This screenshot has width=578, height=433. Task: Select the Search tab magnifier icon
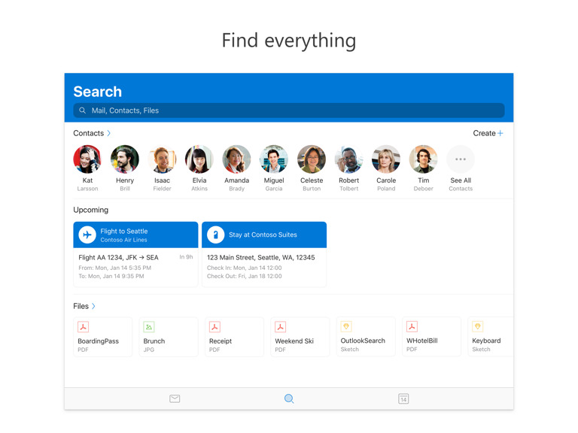289,398
